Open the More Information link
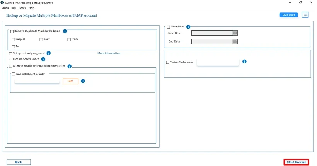The width and height of the screenshot is (317, 166). 109,53
